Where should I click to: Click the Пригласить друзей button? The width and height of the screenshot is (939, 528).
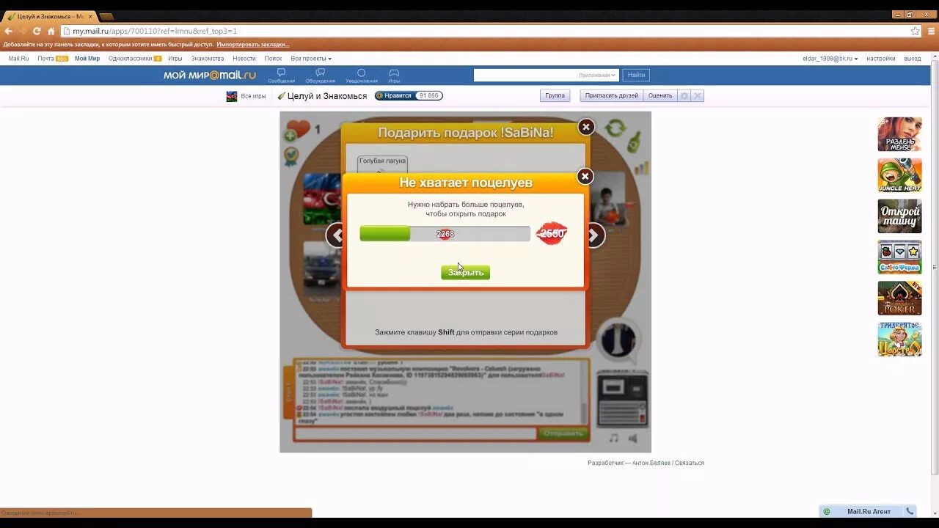click(612, 95)
